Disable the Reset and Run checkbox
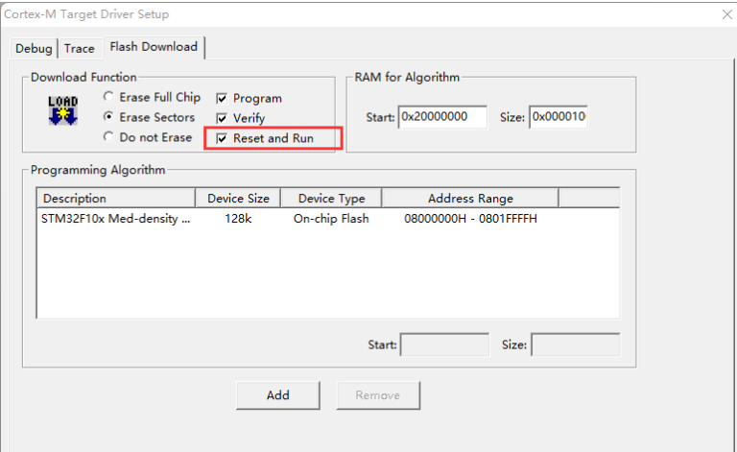Image resolution: width=737 pixels, height=452 pixels. click(x=222, y=138)
